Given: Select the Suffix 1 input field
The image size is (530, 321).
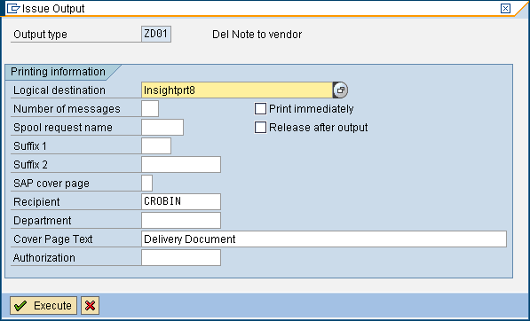Looking at the screenshot, I should [x=156, y=145].
